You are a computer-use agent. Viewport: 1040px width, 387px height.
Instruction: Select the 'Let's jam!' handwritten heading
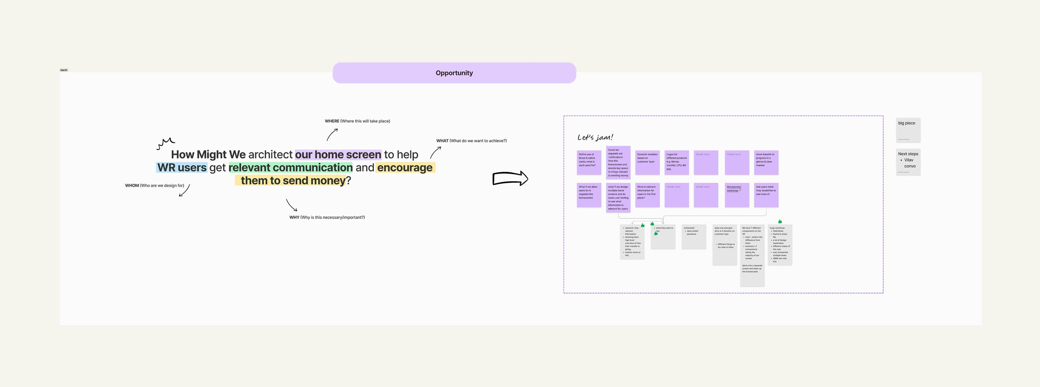click(595, 137)
